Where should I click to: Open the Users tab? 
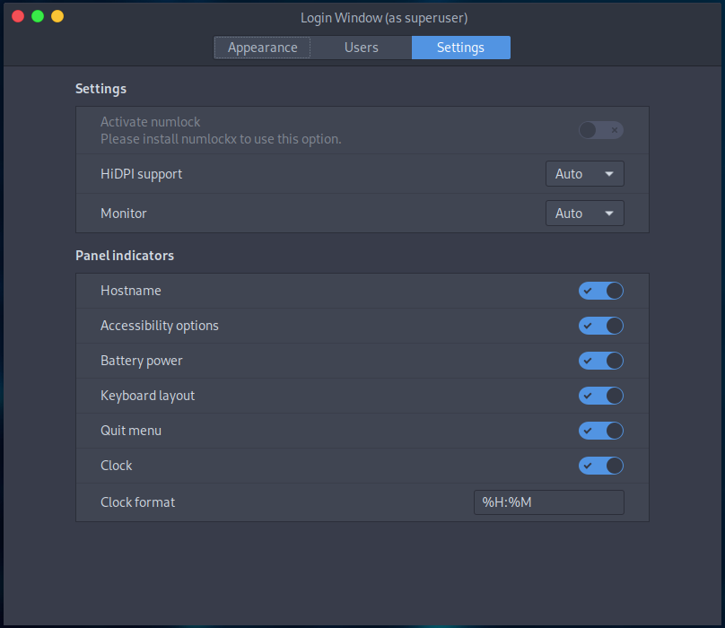(x=362, y=48)
